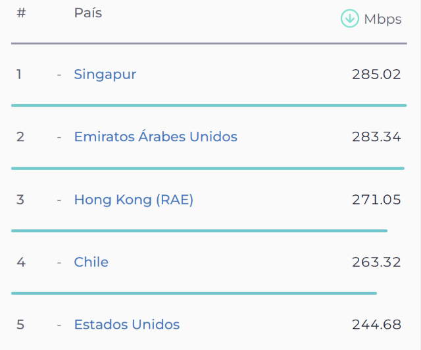This screenshot has width=421, height=350.
Task: Click rank number 5 in the table
Action: [20, 324]
